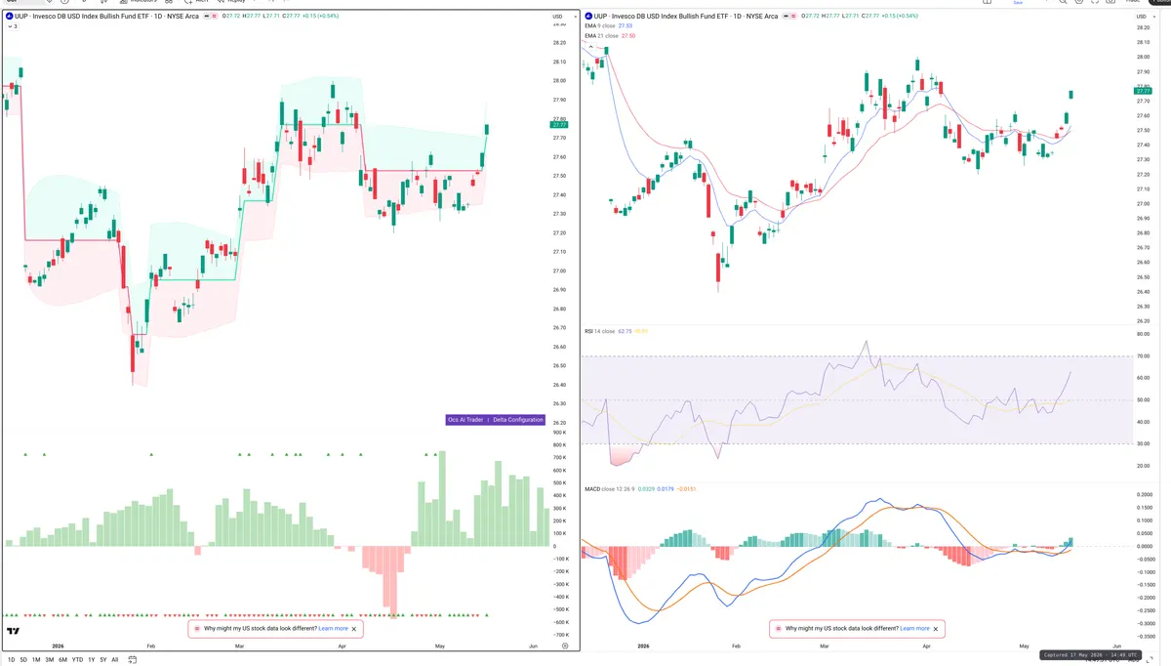This screenshot has width=1171, height=666.
Task: Click the Jun label on left time axis
Action: pyautogui.click(x=532, y=646)
